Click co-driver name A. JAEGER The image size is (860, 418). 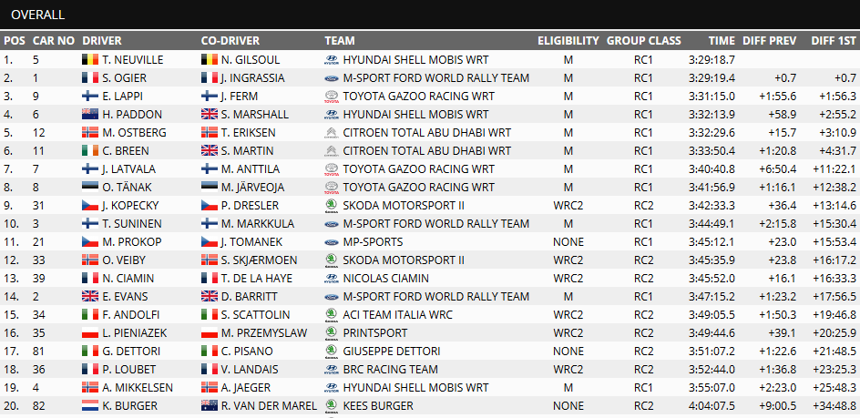coord(246,388)
